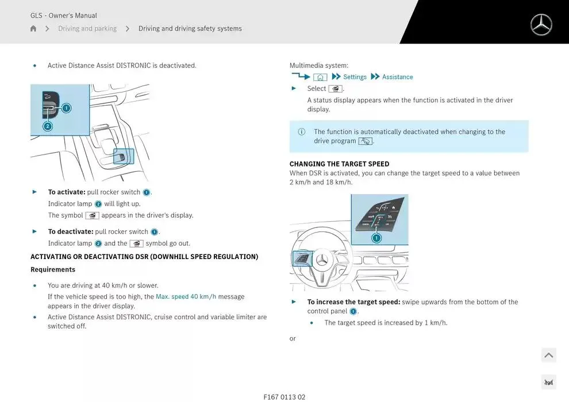Click the DSR symbol next to Select
Screen dimensions: 569x402
[x=335, y=88]
